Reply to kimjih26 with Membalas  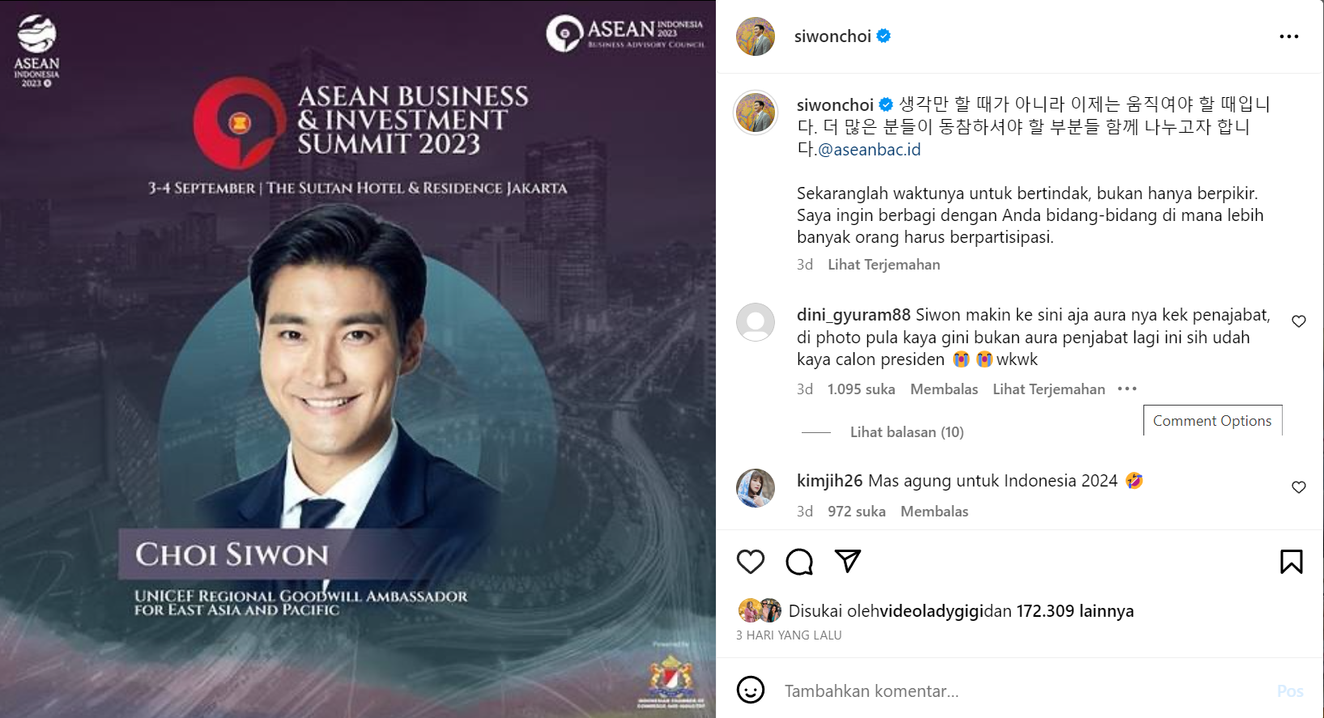coord(934,512)
